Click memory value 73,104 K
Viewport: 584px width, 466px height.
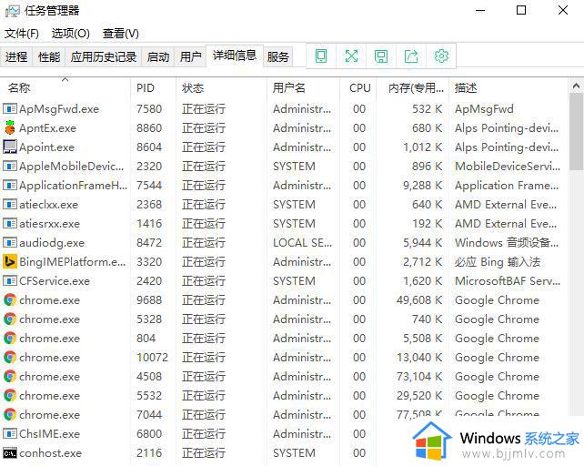[x=419, y=376]
